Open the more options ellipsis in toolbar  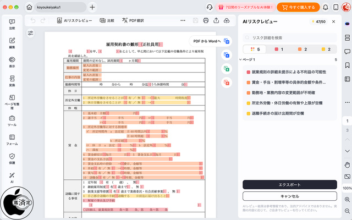(x=183, y=20)
